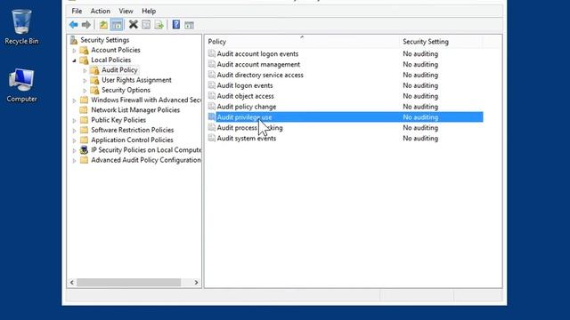Select the Audit account logon events text
The width and height of the screenshot is (570, 320).
(257, 53)
